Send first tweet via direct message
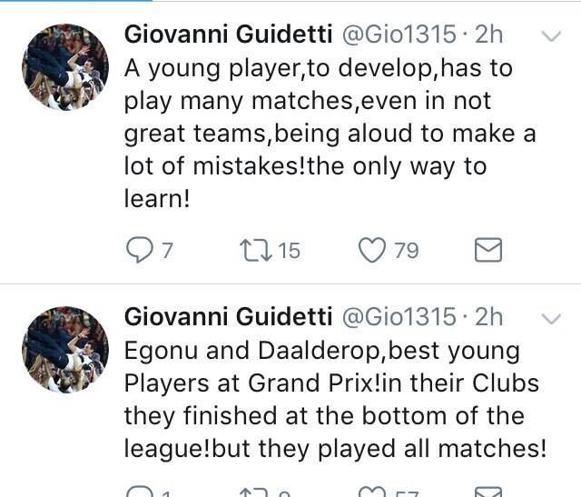Viewport: 581px width, 497px height. pyautogui.click(x=488, y=251)
